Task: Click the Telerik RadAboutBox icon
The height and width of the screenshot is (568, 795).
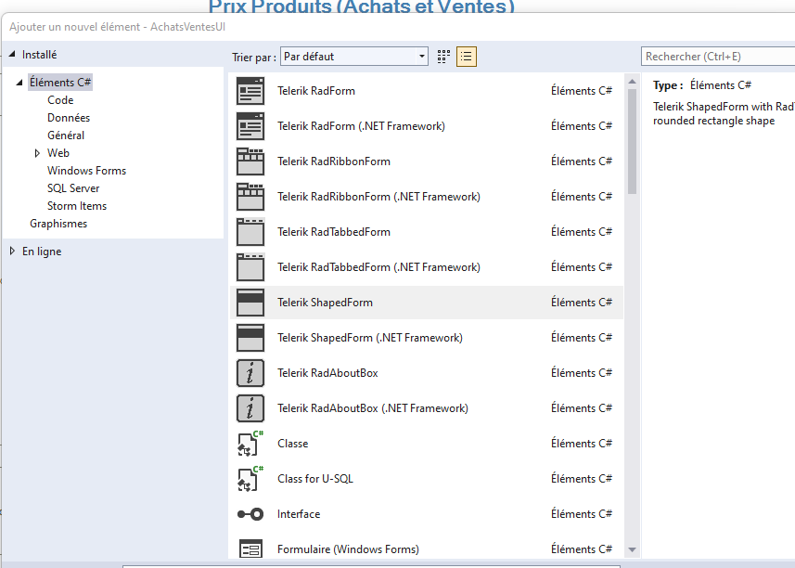Action: 250,372
